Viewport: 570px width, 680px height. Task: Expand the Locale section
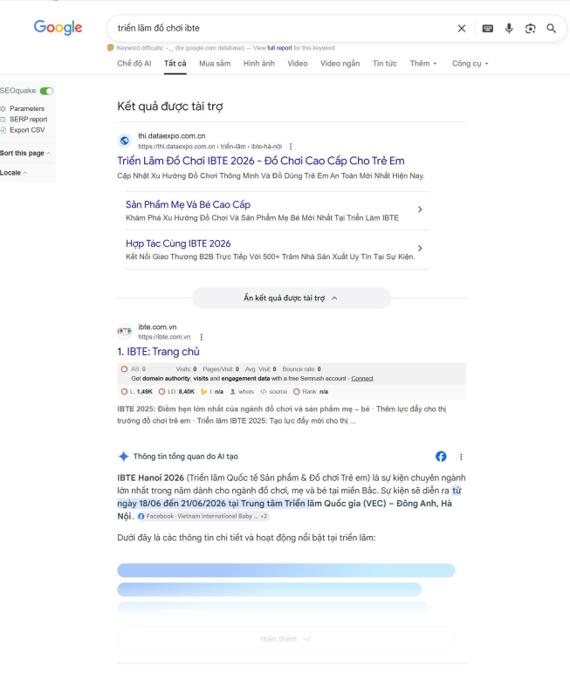(13, 173)
